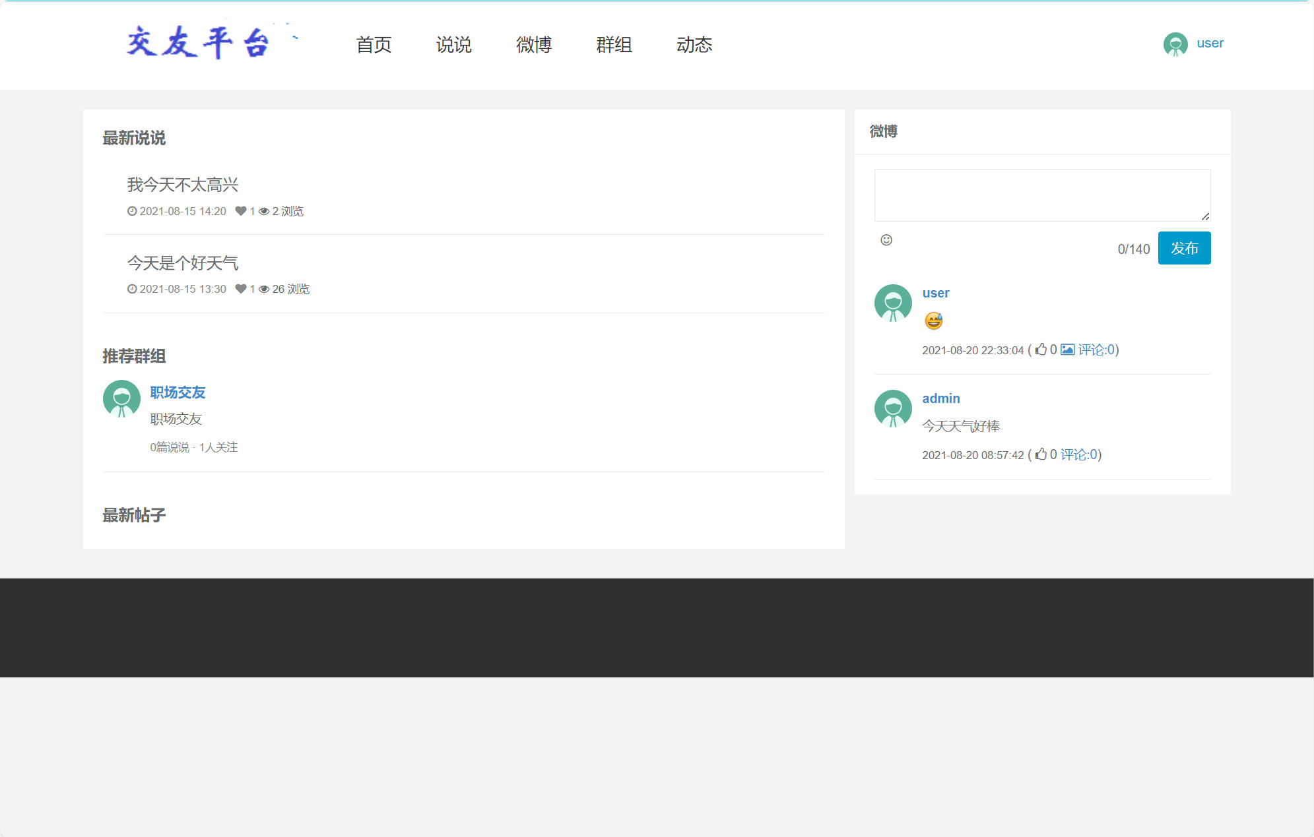Open the 动态 navigation item
The image size is (1314, 837).
point(694,44)
